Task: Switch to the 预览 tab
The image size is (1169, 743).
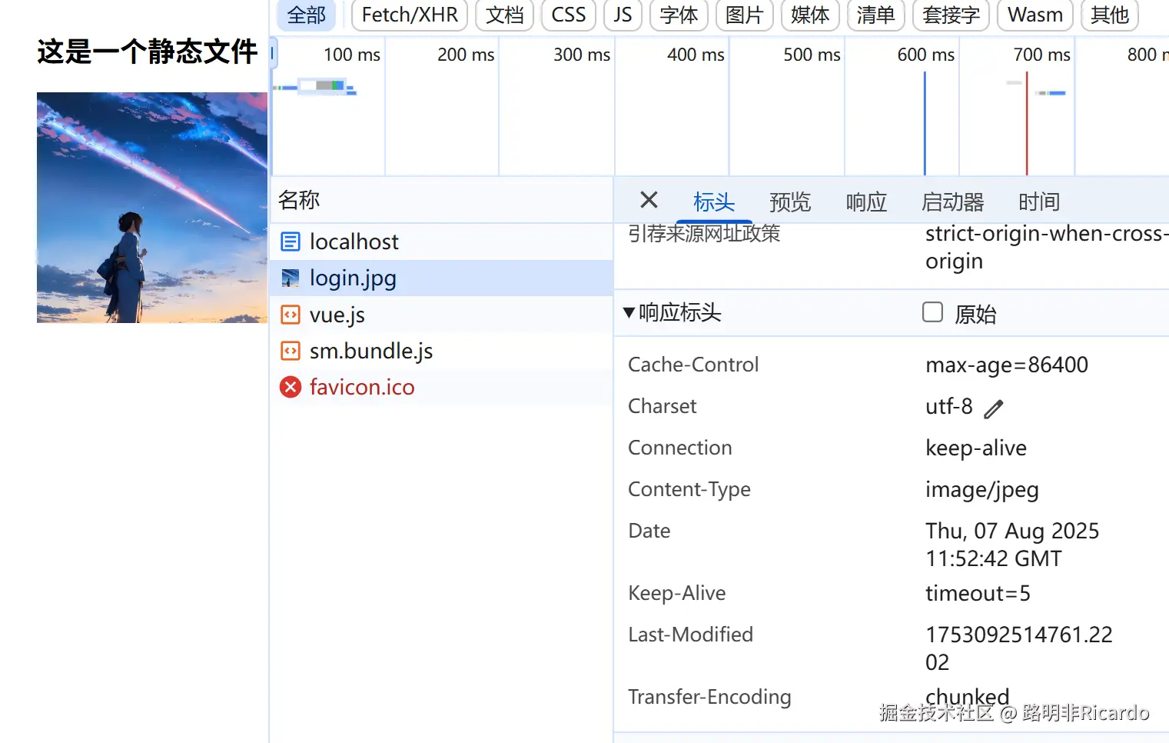Action: (790, 202)
